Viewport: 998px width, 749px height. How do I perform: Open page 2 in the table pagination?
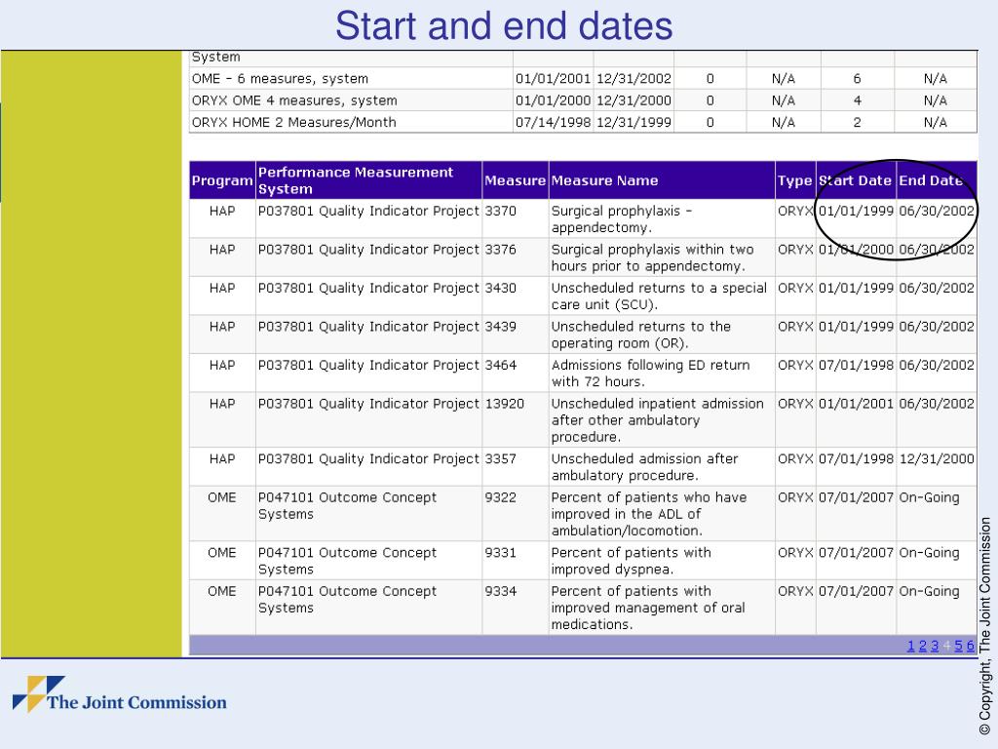pos(922,646)
